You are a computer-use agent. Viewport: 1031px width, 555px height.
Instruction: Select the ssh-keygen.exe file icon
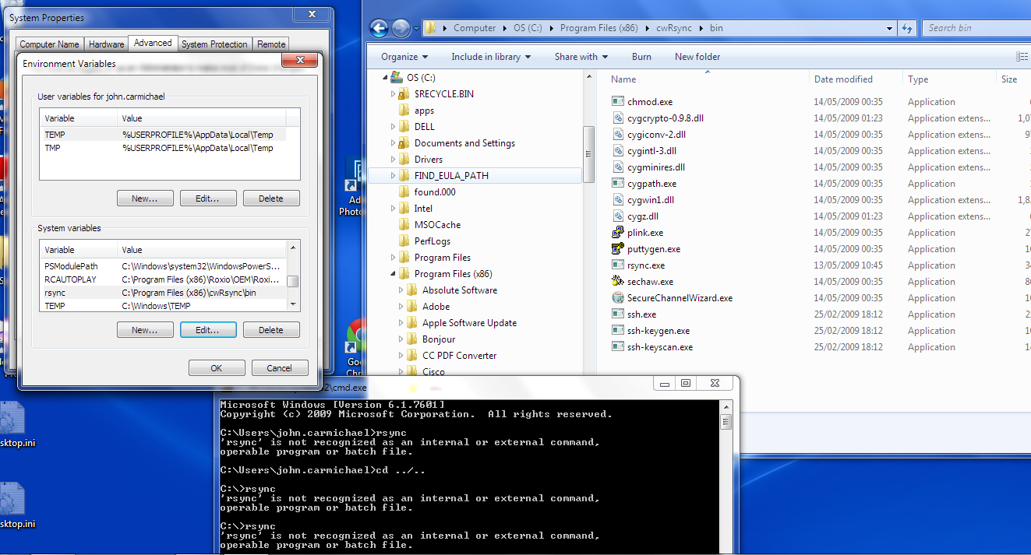point(618,331)
